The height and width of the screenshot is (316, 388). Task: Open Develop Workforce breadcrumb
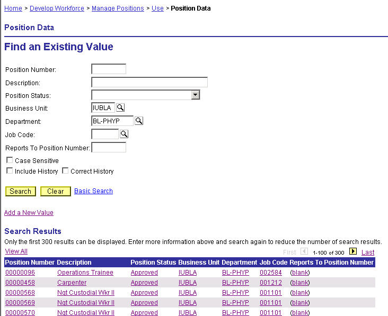click(57, 8)
